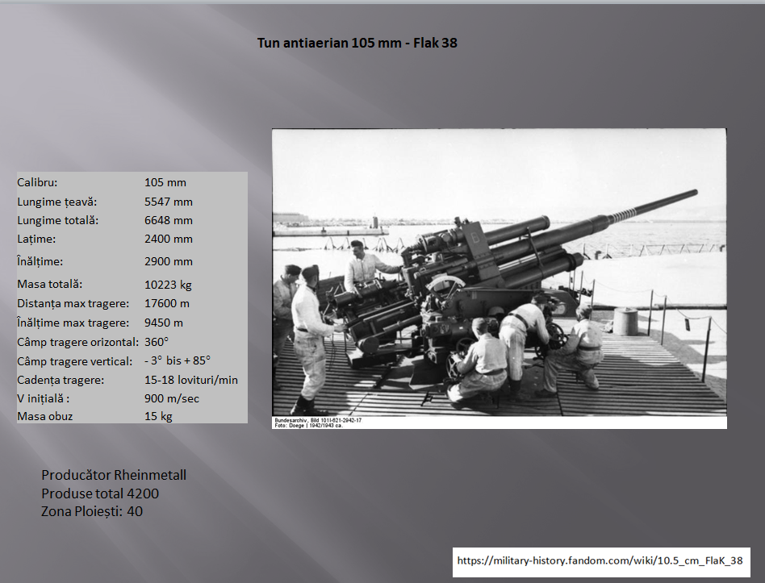The height and width of the screenshot is (583, 765).
Task: Click the Bundesarchiv photo caption text
Action: 318,423
